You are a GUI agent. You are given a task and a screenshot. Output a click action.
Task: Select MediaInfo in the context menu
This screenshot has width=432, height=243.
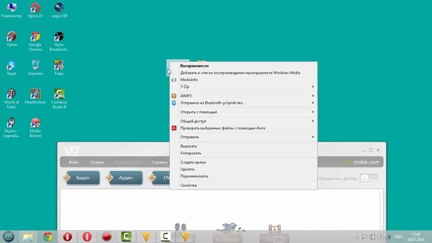pyautogui.click(x=244, y=80)
